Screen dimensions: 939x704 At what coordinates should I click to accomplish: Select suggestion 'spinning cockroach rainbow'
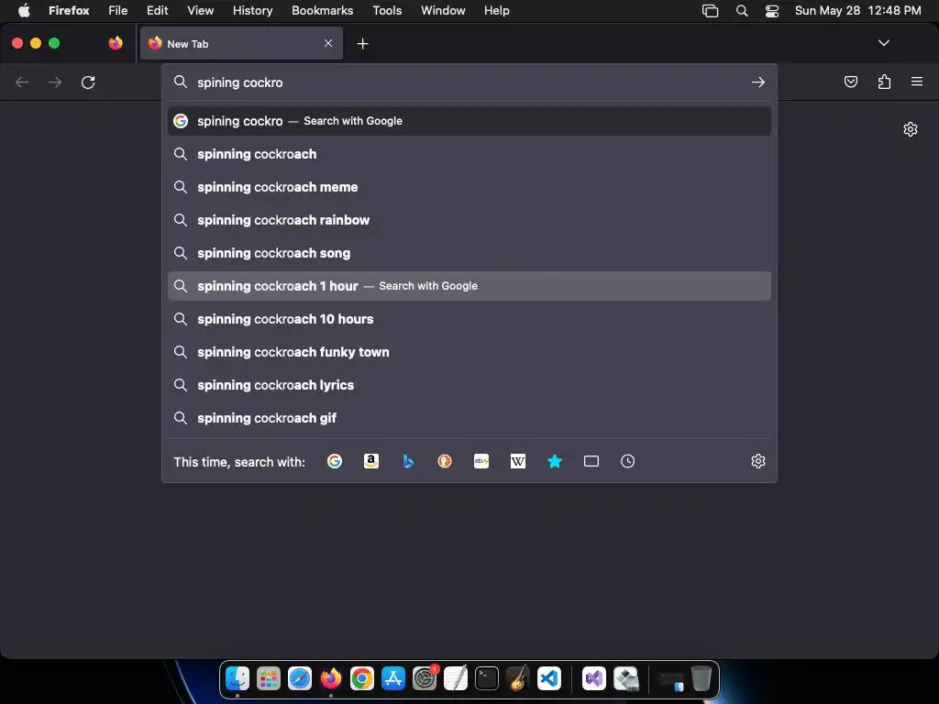[x=469, y=220]
